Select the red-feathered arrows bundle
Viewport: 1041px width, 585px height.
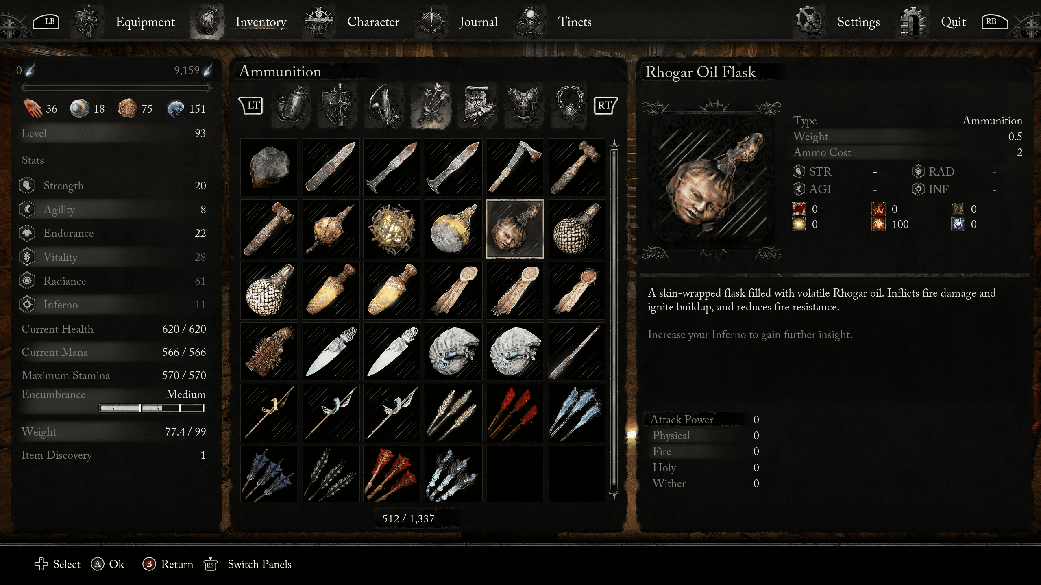click(x=515, y=413)
